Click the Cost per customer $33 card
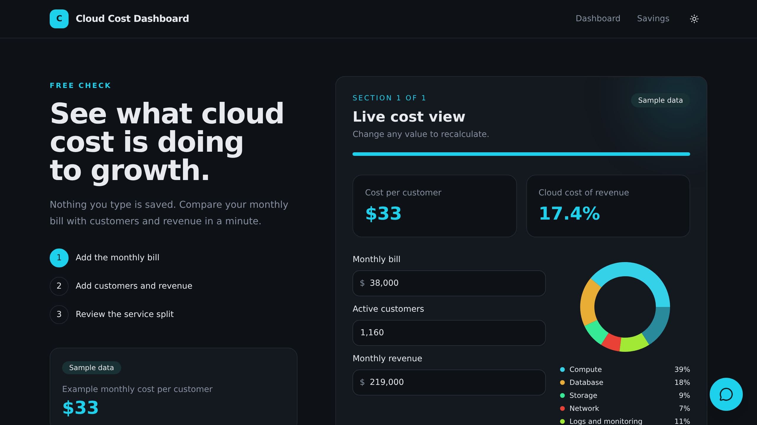Image resolution: width=757 pixels, height=425 pixels. 434,206
